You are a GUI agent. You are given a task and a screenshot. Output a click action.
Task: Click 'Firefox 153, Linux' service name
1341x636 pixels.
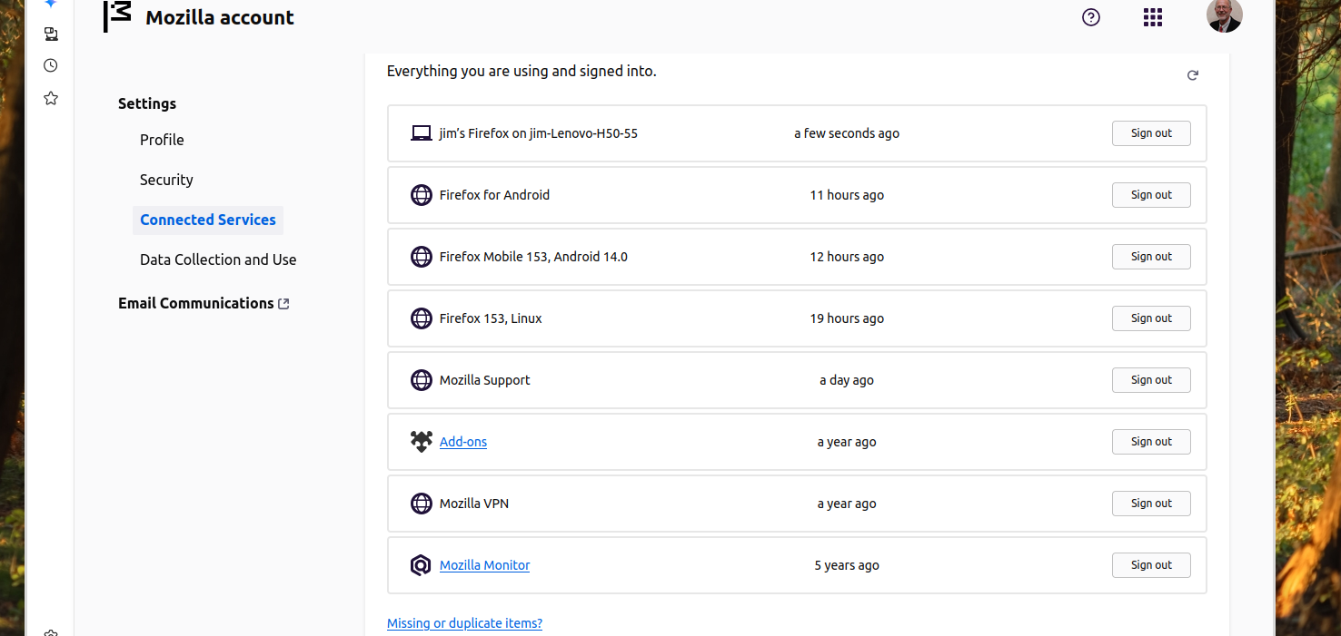coord(491,318)
